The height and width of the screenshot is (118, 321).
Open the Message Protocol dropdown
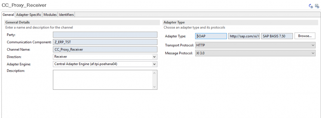click(255, 53)
